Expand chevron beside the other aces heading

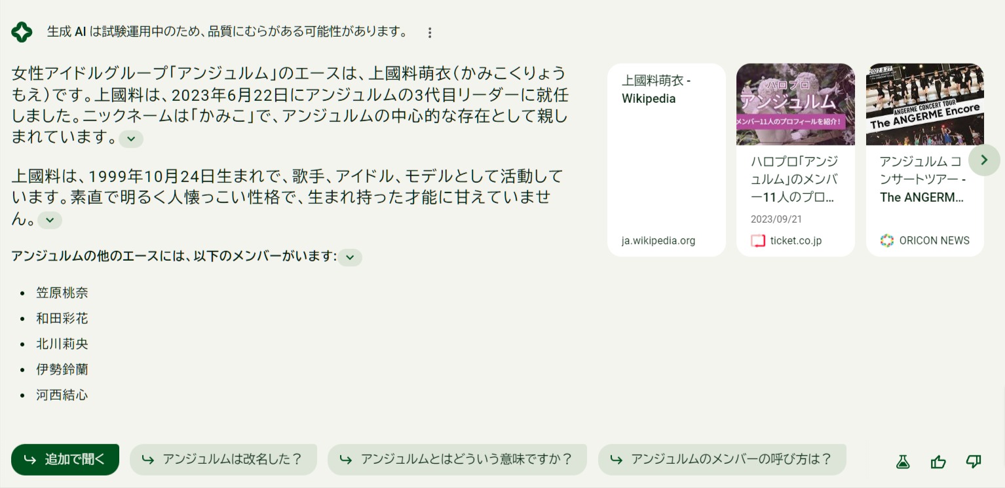coord(350,257)
